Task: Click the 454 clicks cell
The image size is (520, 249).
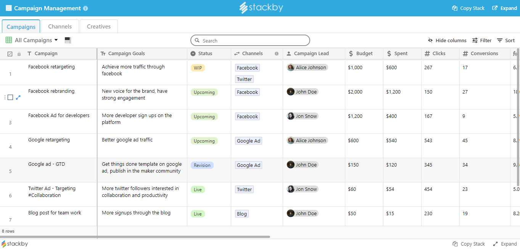Action: (x=440, y=195)
